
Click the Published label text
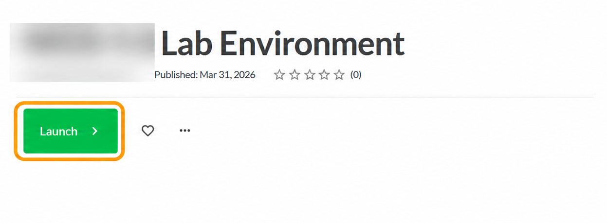tap(176, 75)
